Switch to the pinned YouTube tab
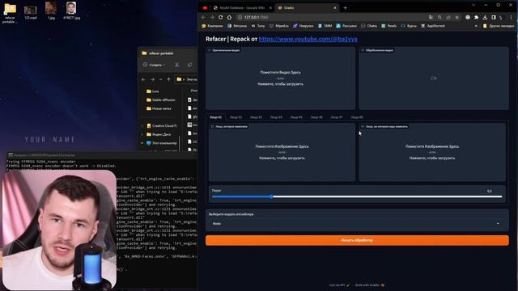This screenshot has width=518, height=291. 205,7
